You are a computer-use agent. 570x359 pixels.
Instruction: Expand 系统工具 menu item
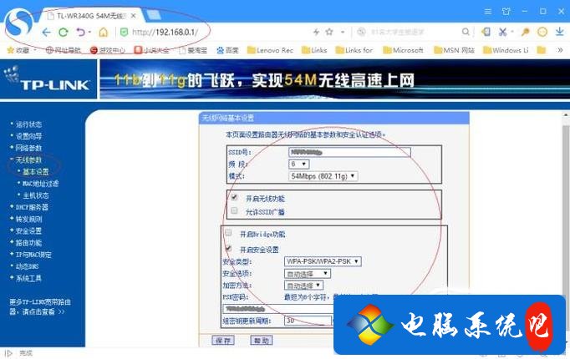[28, 278]
